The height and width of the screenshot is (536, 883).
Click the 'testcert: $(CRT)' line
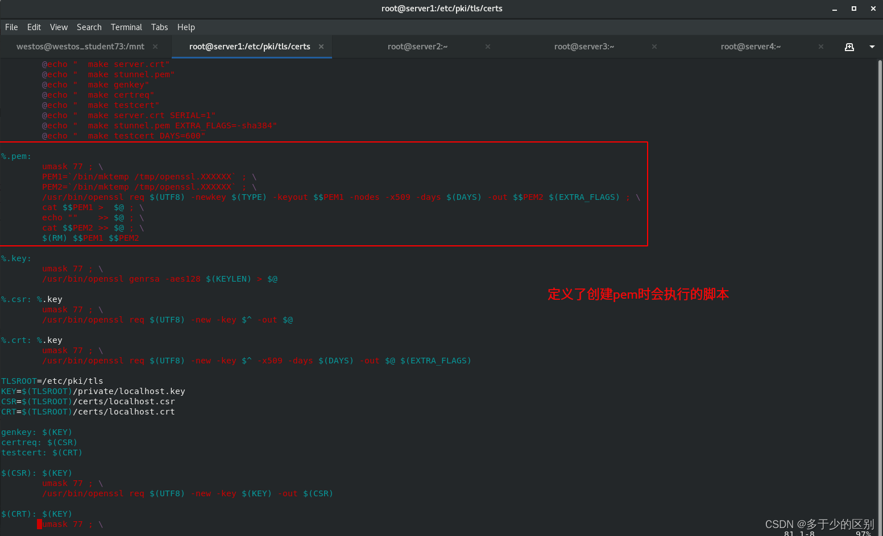(42, 453)
